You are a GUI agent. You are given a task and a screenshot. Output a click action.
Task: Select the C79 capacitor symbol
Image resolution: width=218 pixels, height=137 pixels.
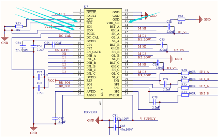coord(154,102)
